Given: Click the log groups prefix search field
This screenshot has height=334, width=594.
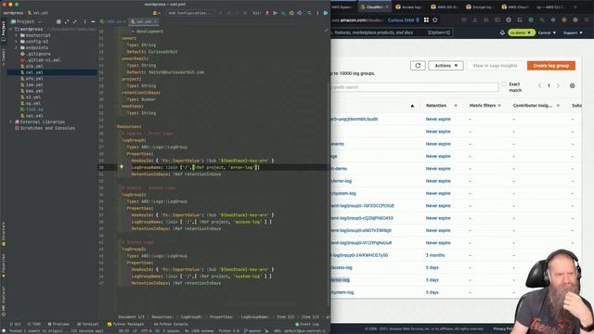Looking at the screenshot, I should click(x=415, y=87).
